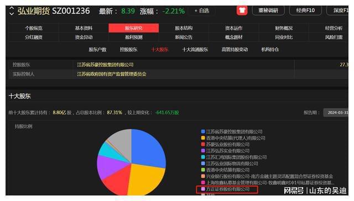
Task: Open the 新闻公告 tab
Action: [184, 37]
